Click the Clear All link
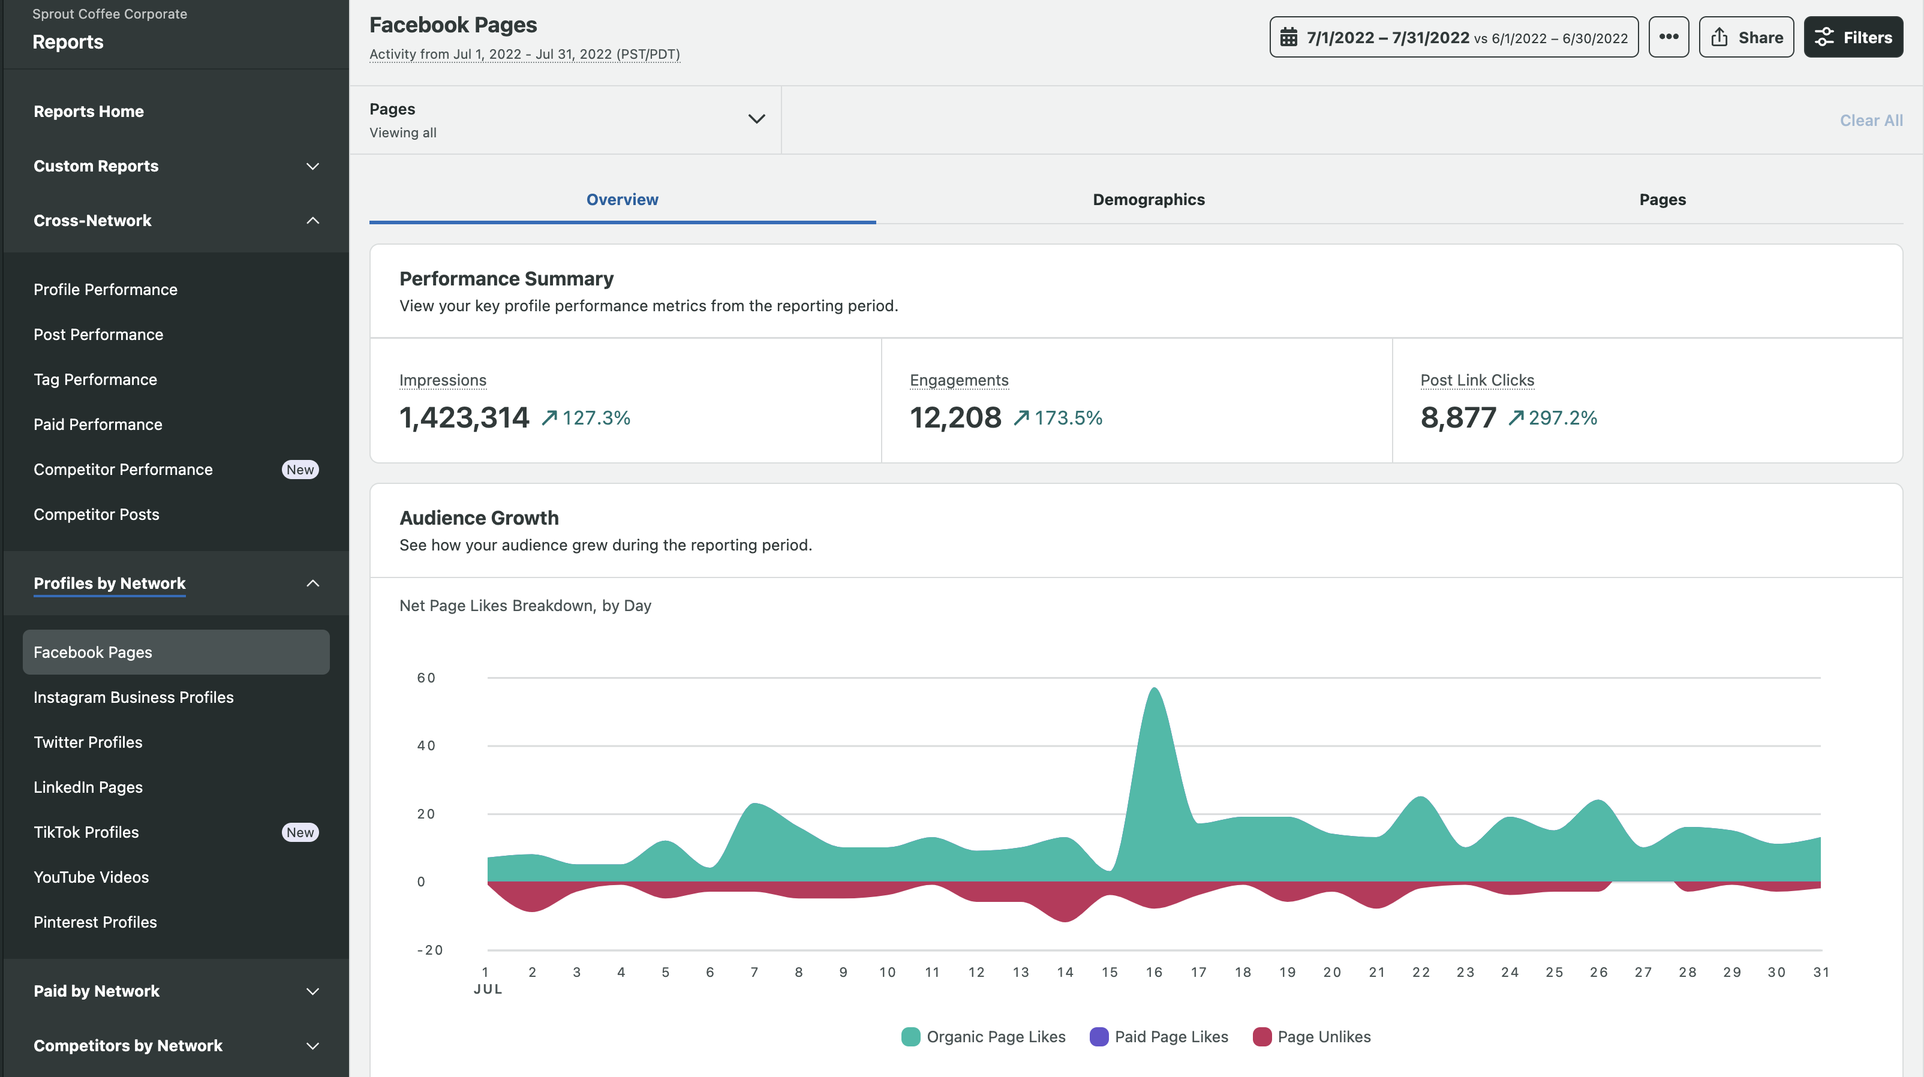Viewport: 1924px width, 1077px height. tap(1872, 119)
